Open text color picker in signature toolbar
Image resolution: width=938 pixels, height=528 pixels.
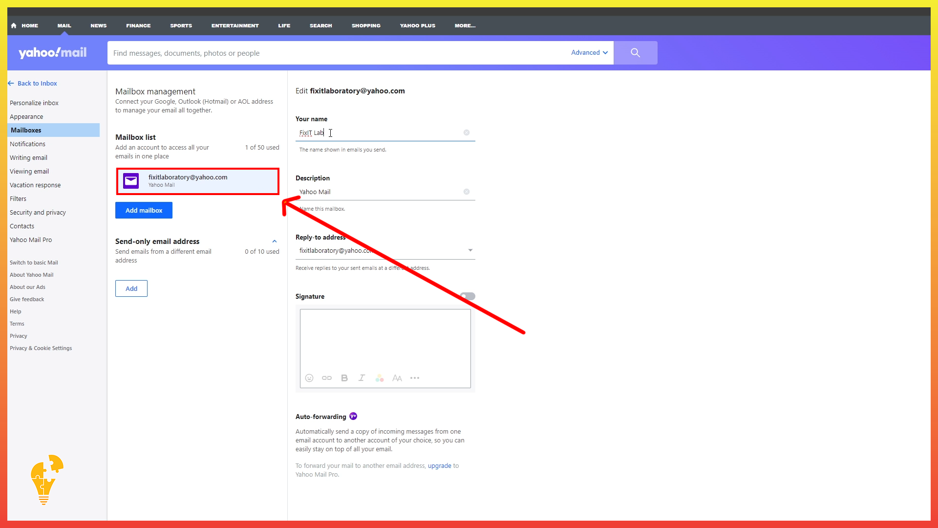pos(380,378)
